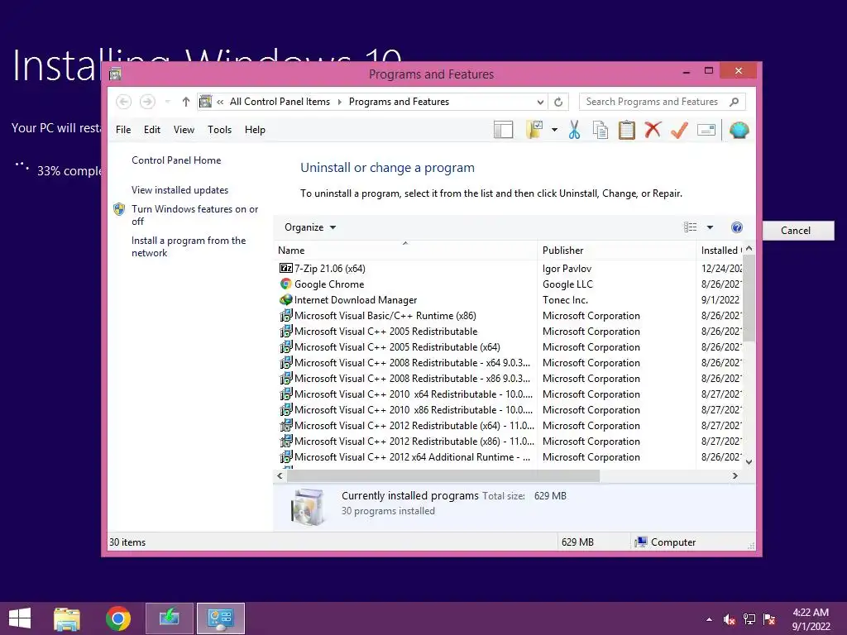
Task: Click the Refresh button in address bar
Action: (558, 102)
